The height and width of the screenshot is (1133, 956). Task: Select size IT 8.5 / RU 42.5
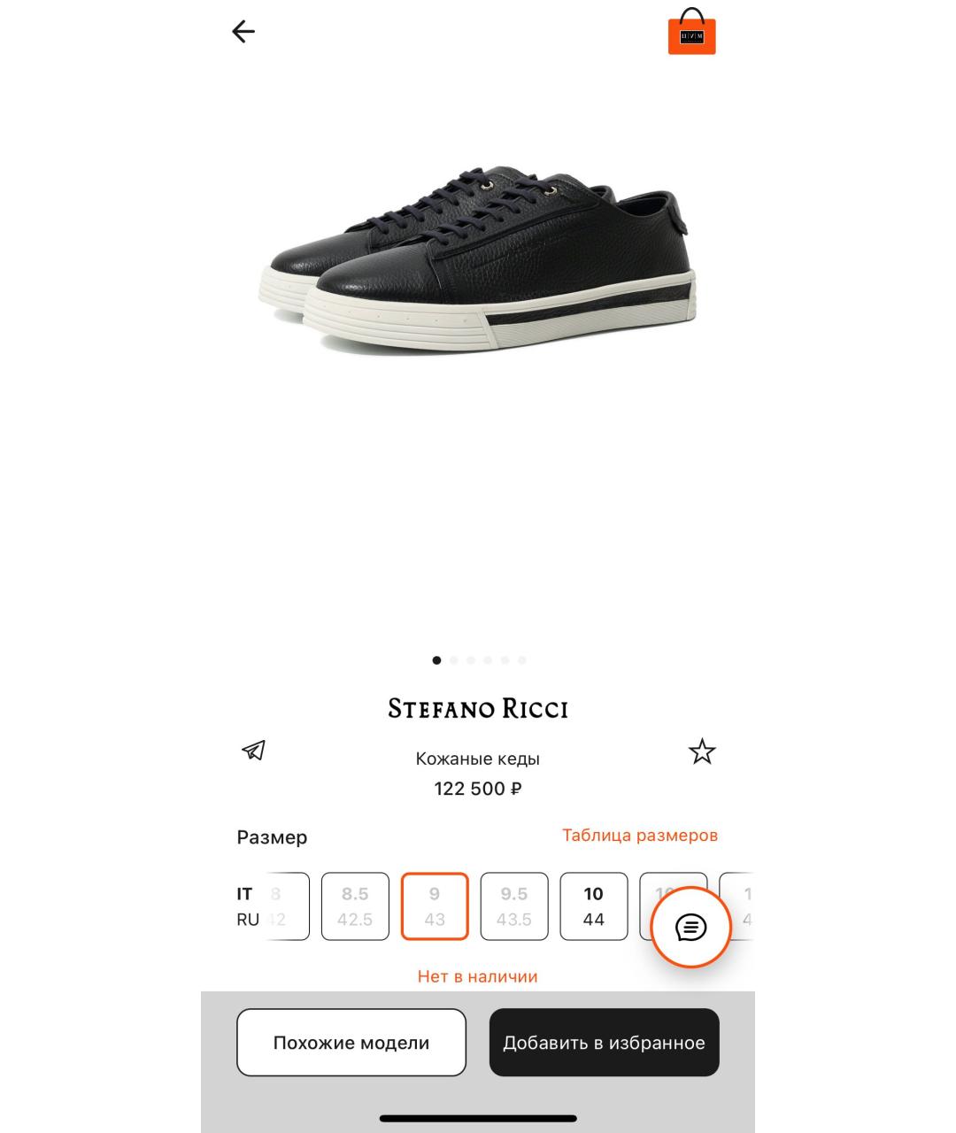(355, 906)
